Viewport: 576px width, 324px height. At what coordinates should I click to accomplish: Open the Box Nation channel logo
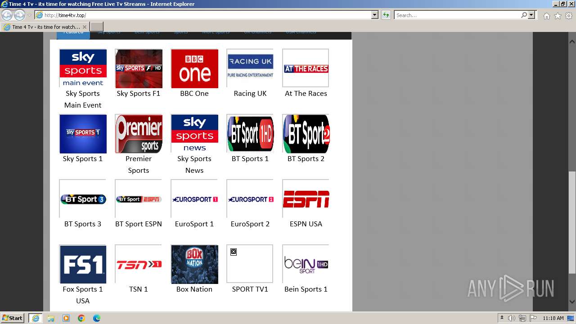click(194, 264)
